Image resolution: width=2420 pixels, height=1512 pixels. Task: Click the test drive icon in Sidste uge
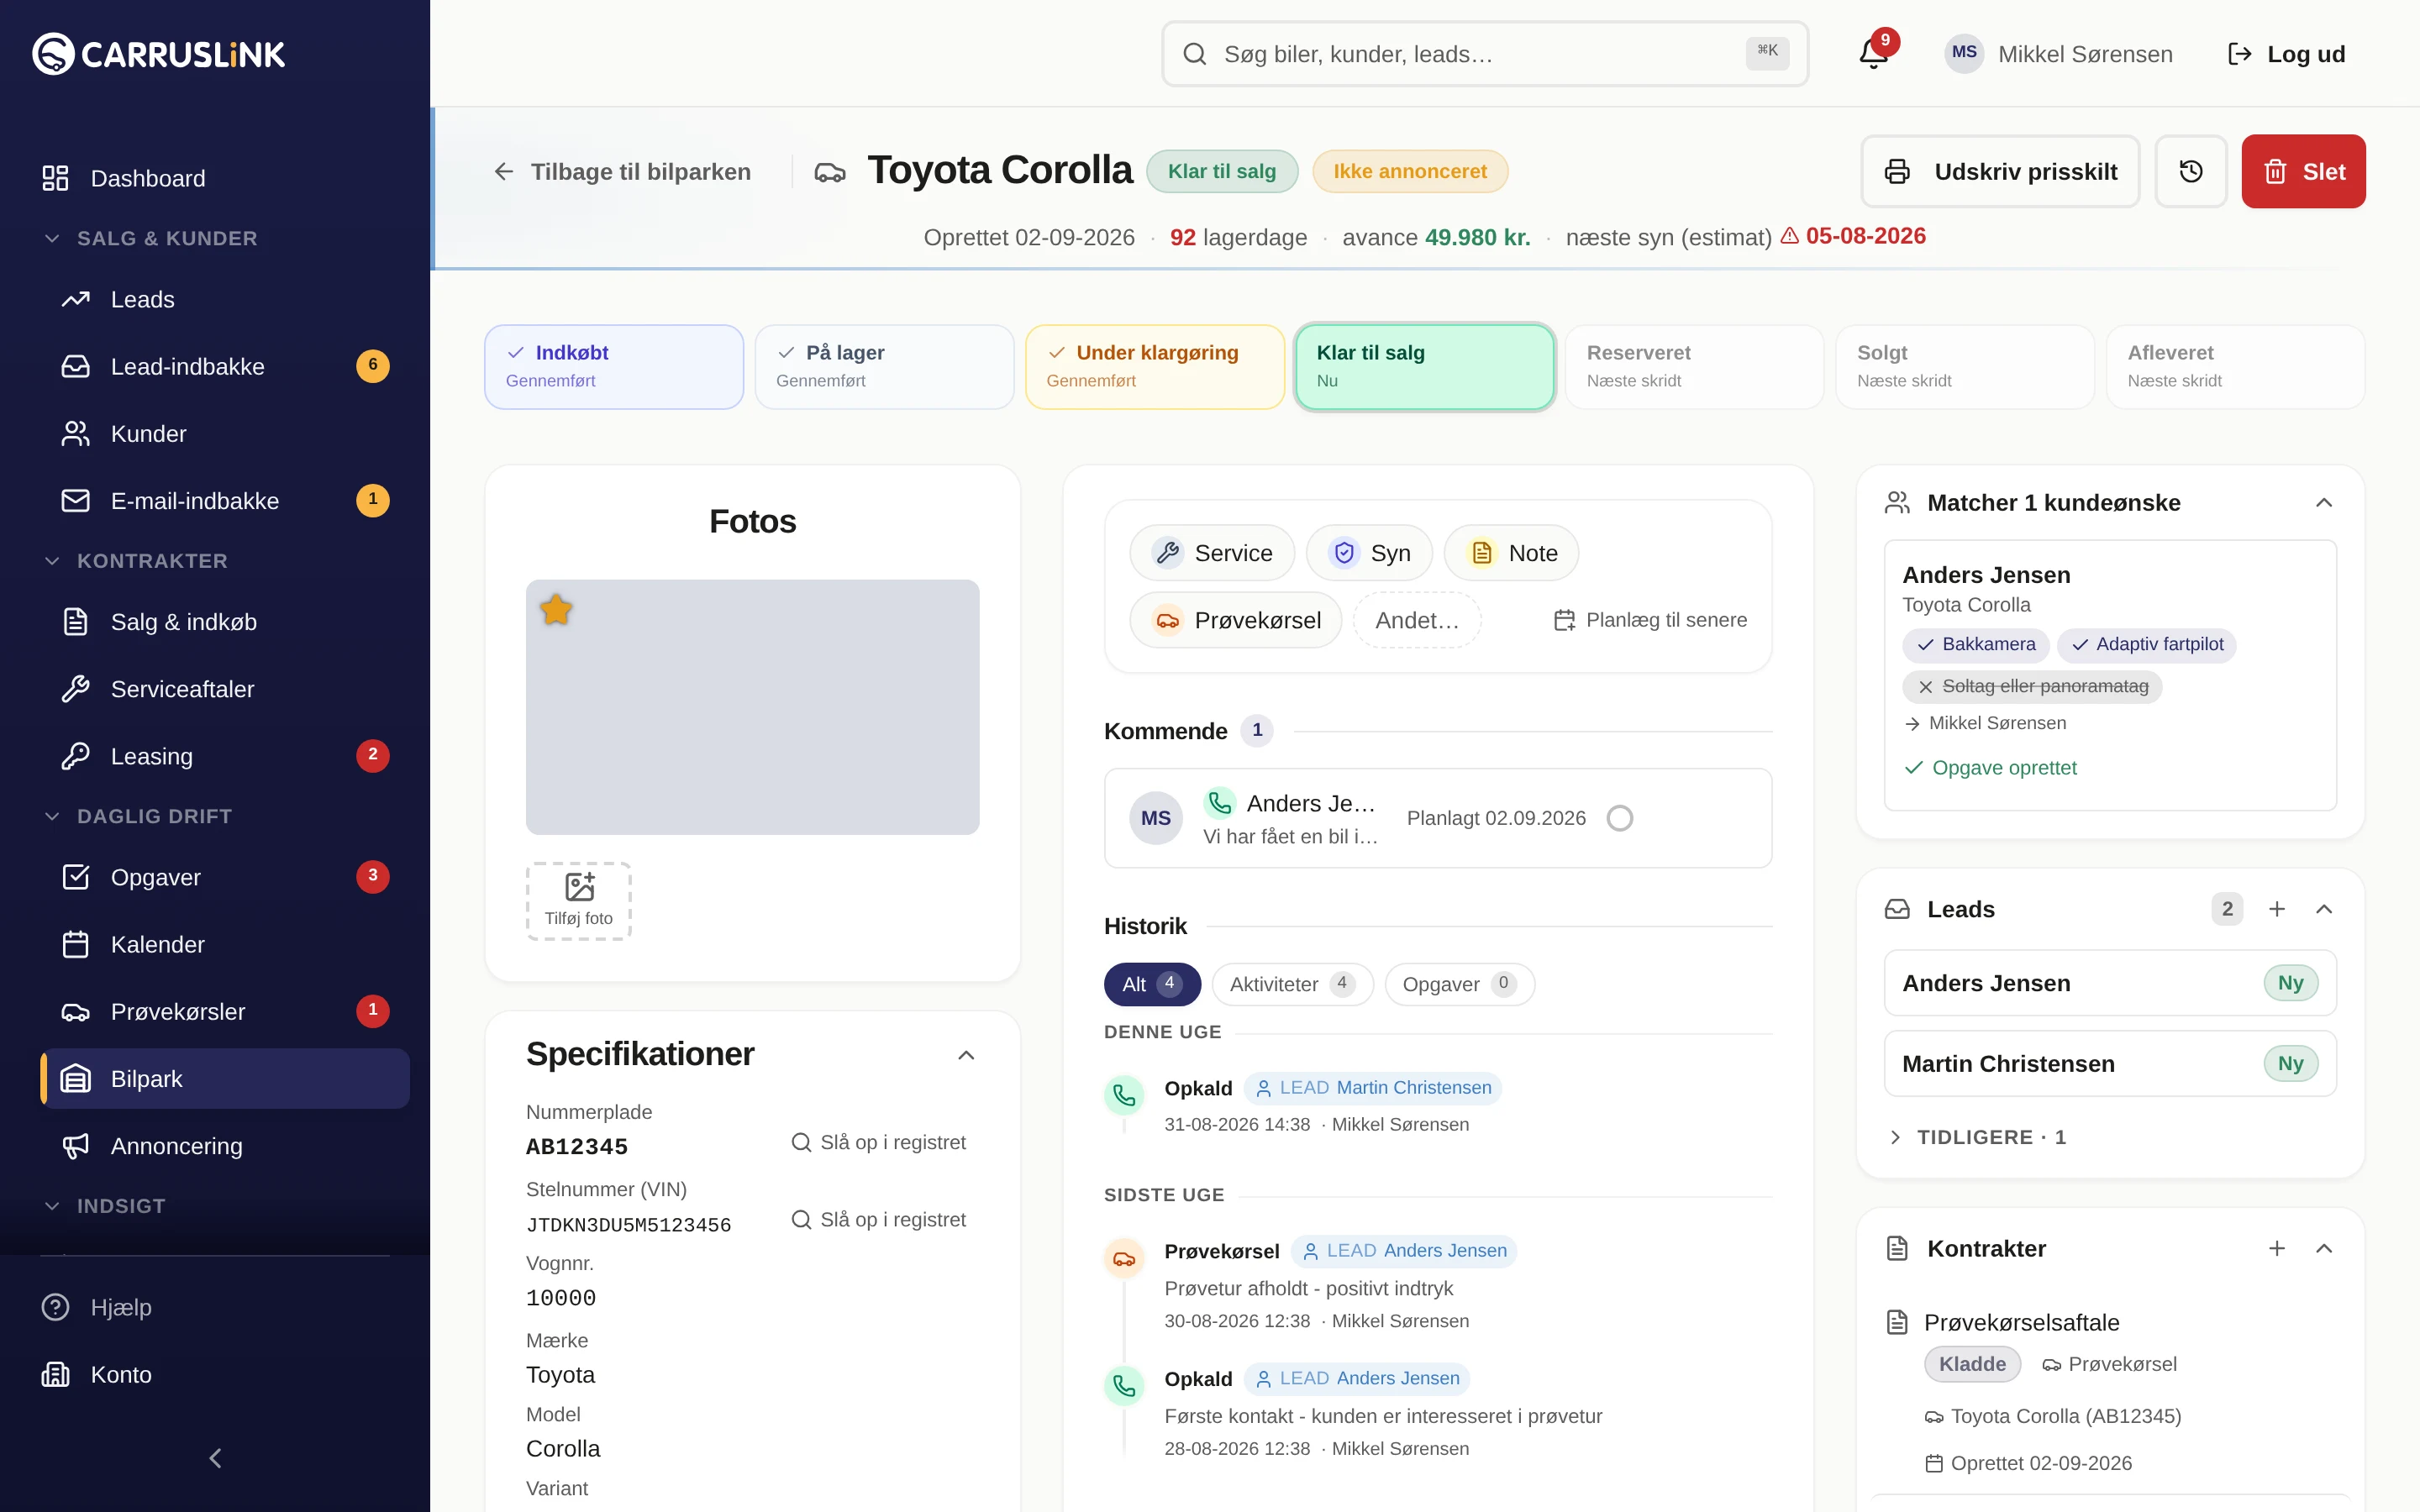point(1124,1259)
